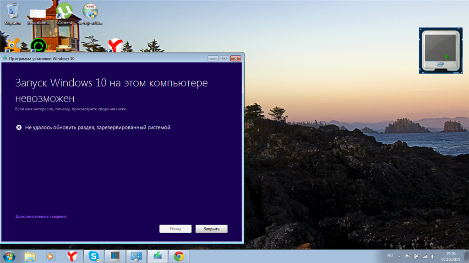Switch to the blue monitor taskbar app
The width and height of the screenshot is (469, 263).
115,257
